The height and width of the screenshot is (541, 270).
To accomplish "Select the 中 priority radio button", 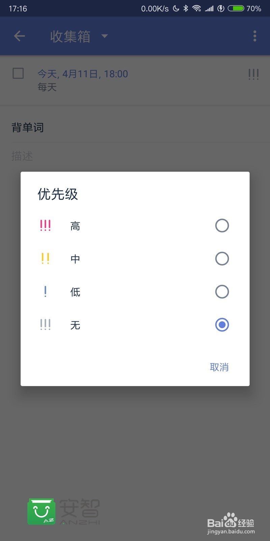I will pos(222,259).
